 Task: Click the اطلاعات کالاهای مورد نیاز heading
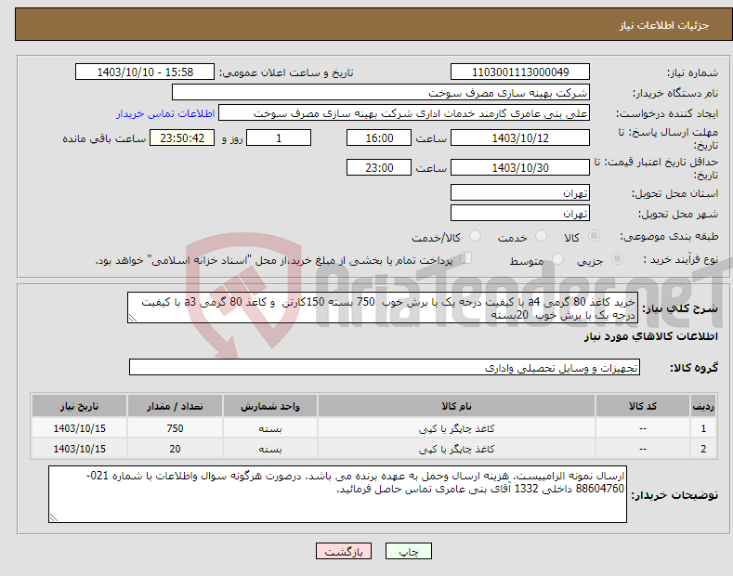(650, 336)
